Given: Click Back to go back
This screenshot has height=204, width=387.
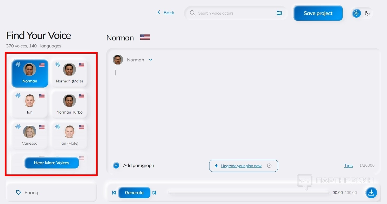Looking at the screenshot, I should [x=166, y=13].
